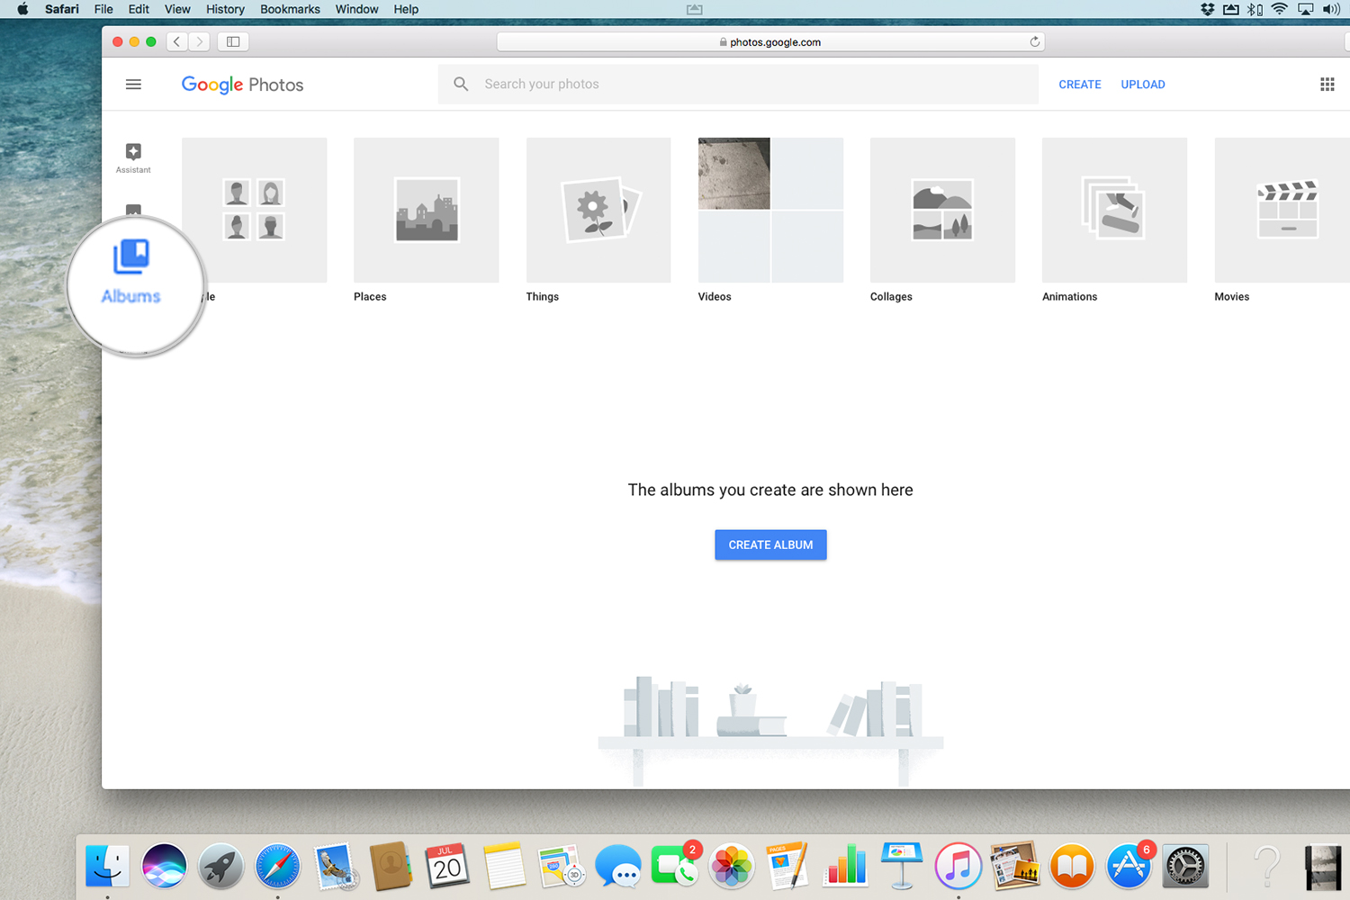Open Notes from the dock
Viewport: 1350px width, 900px height.
(504, 867)
